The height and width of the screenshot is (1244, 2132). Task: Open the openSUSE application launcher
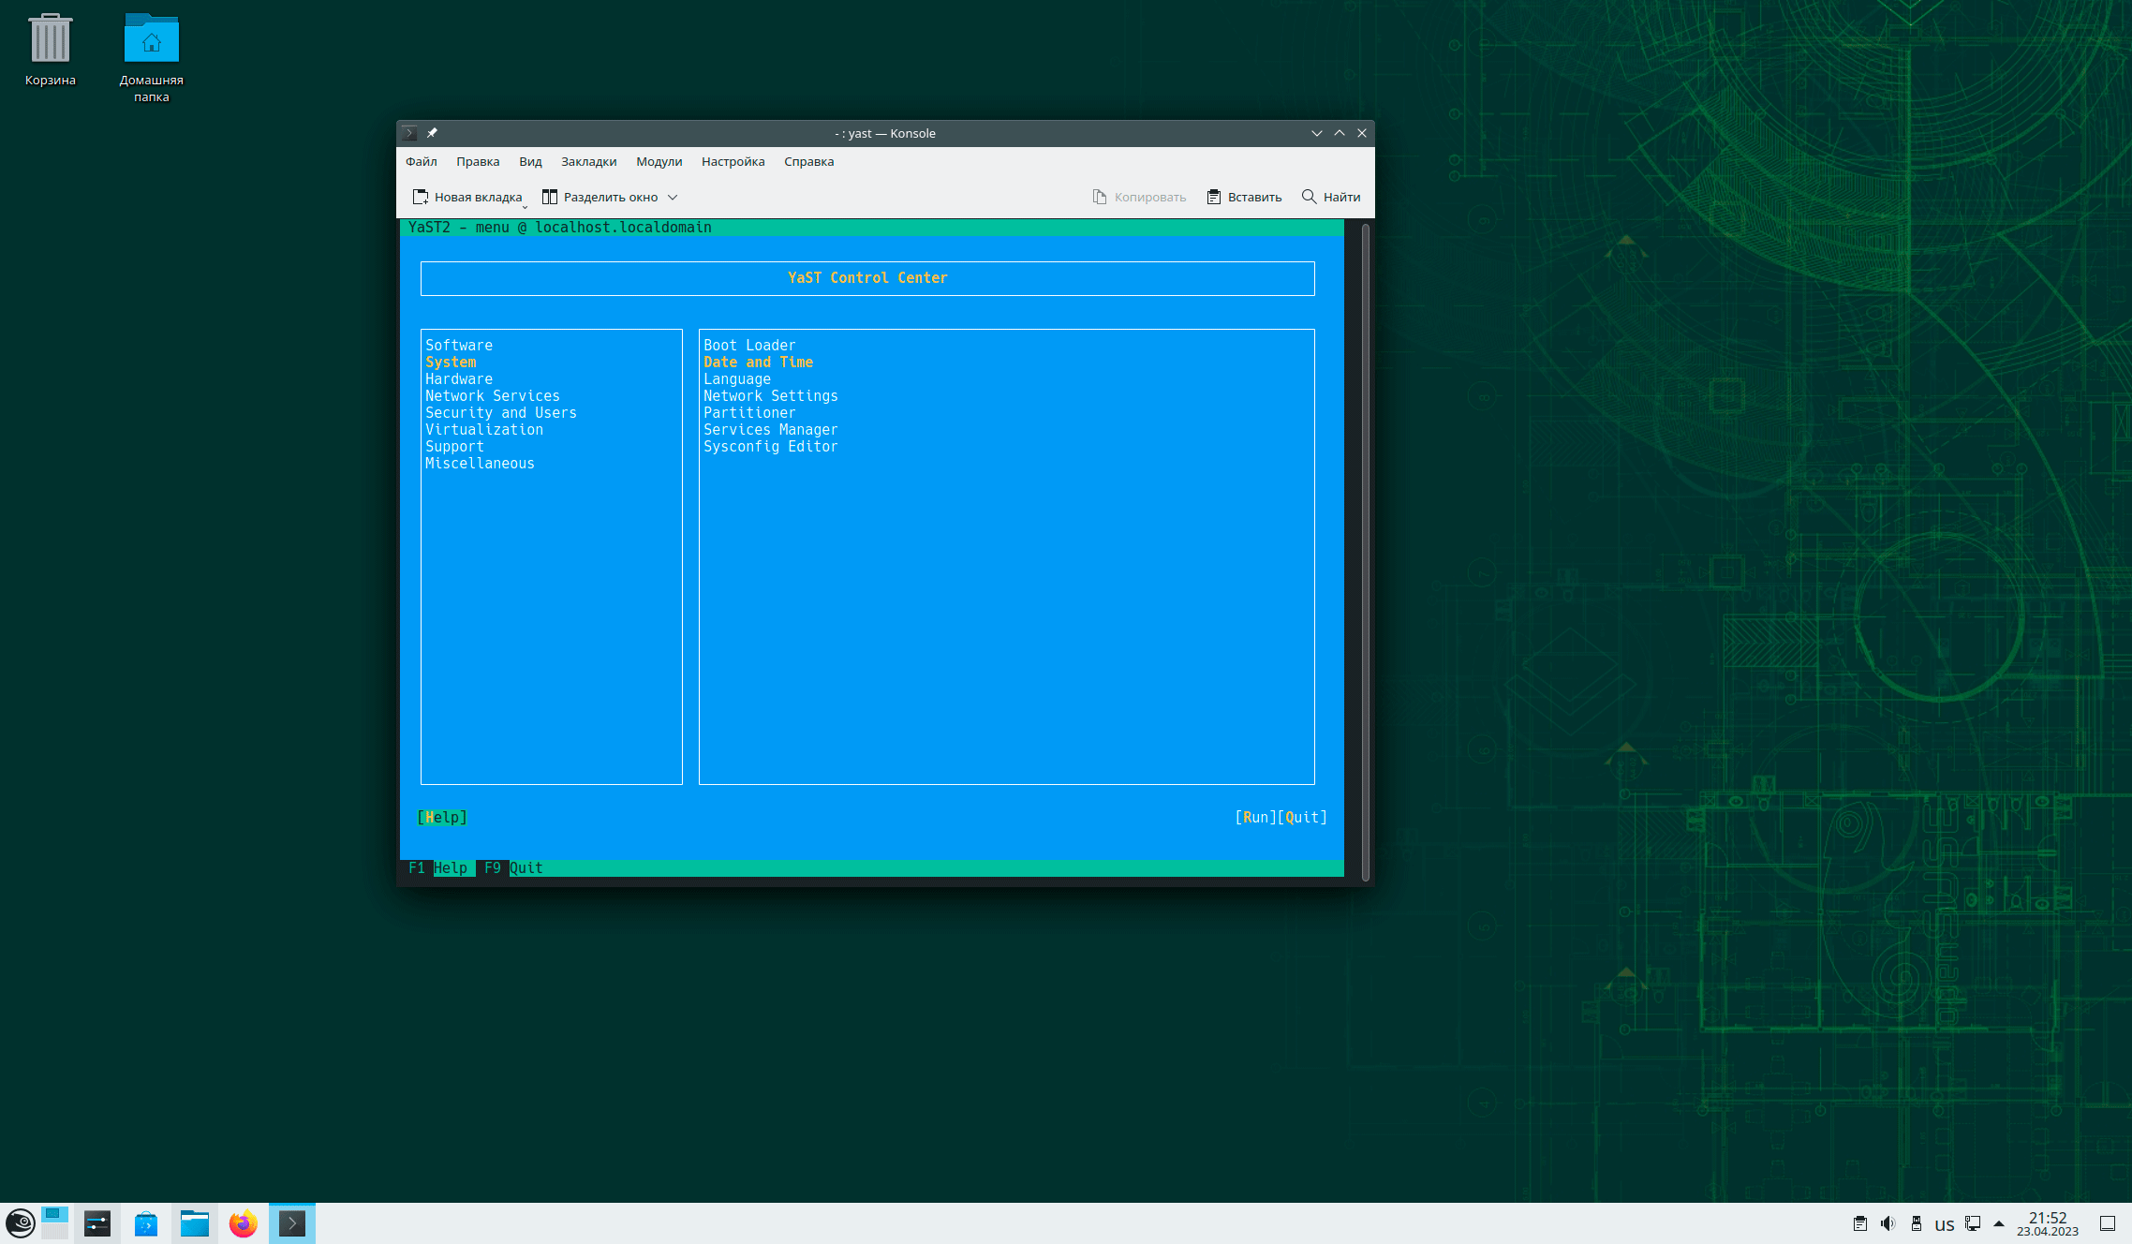(21, 1223)
